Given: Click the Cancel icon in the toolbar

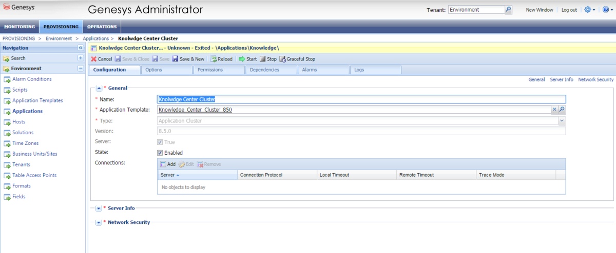Looking at the screenshot, I should coord(94,59).
